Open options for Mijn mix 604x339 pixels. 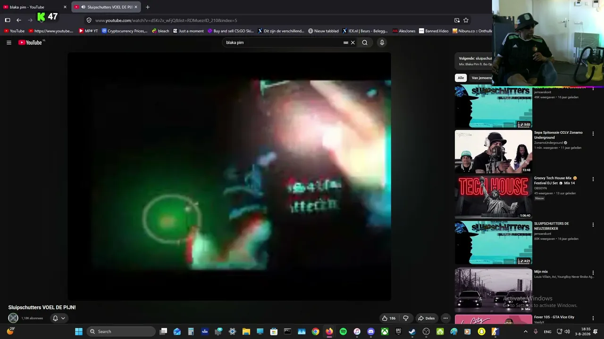[593, 273]
